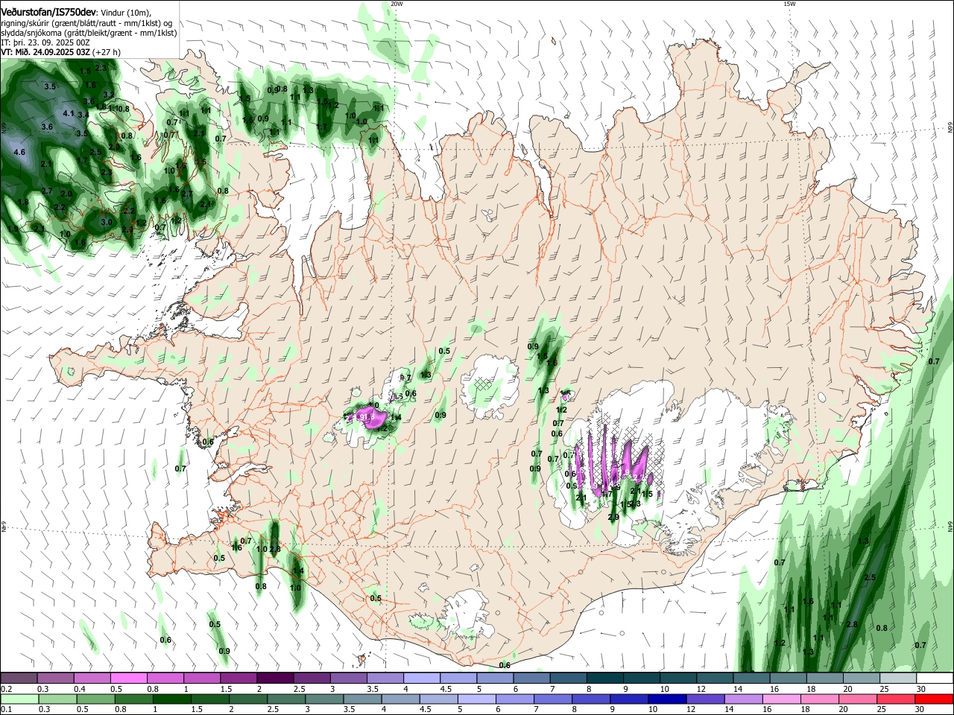This screenshot has width=954, height=715.
Task: Click the gray-teal 16 snow scale swatch
Action: (788, 679)
